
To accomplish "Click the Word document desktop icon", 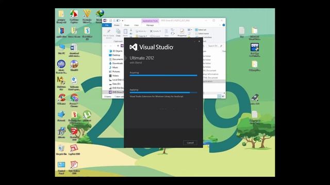I will click(x=74, y=50).
